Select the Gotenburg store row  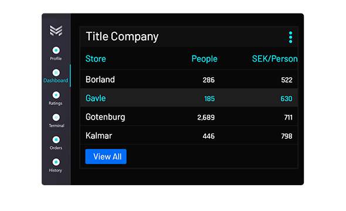189,117
